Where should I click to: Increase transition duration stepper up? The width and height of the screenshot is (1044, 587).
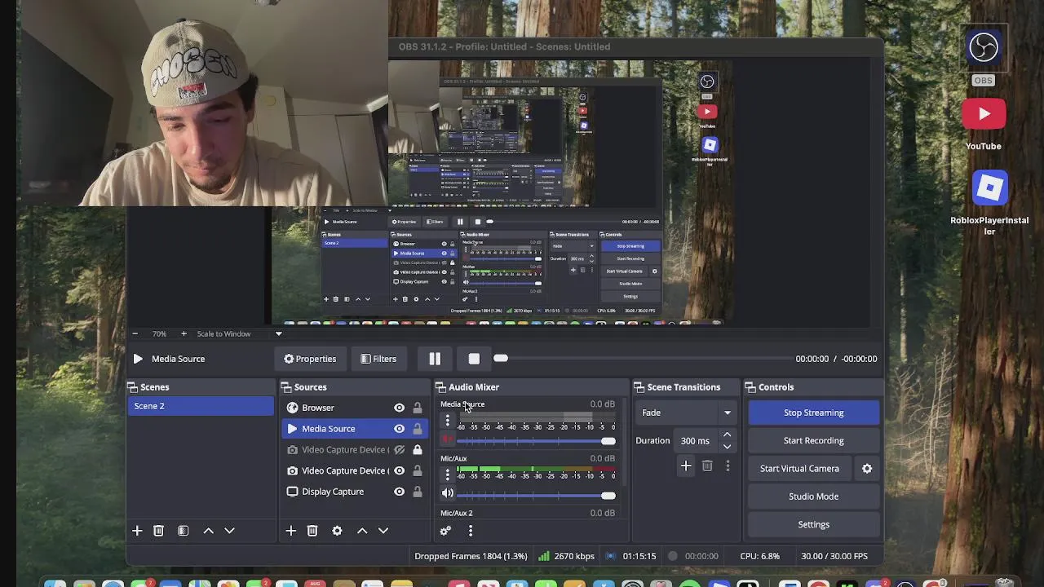[728, 435]
